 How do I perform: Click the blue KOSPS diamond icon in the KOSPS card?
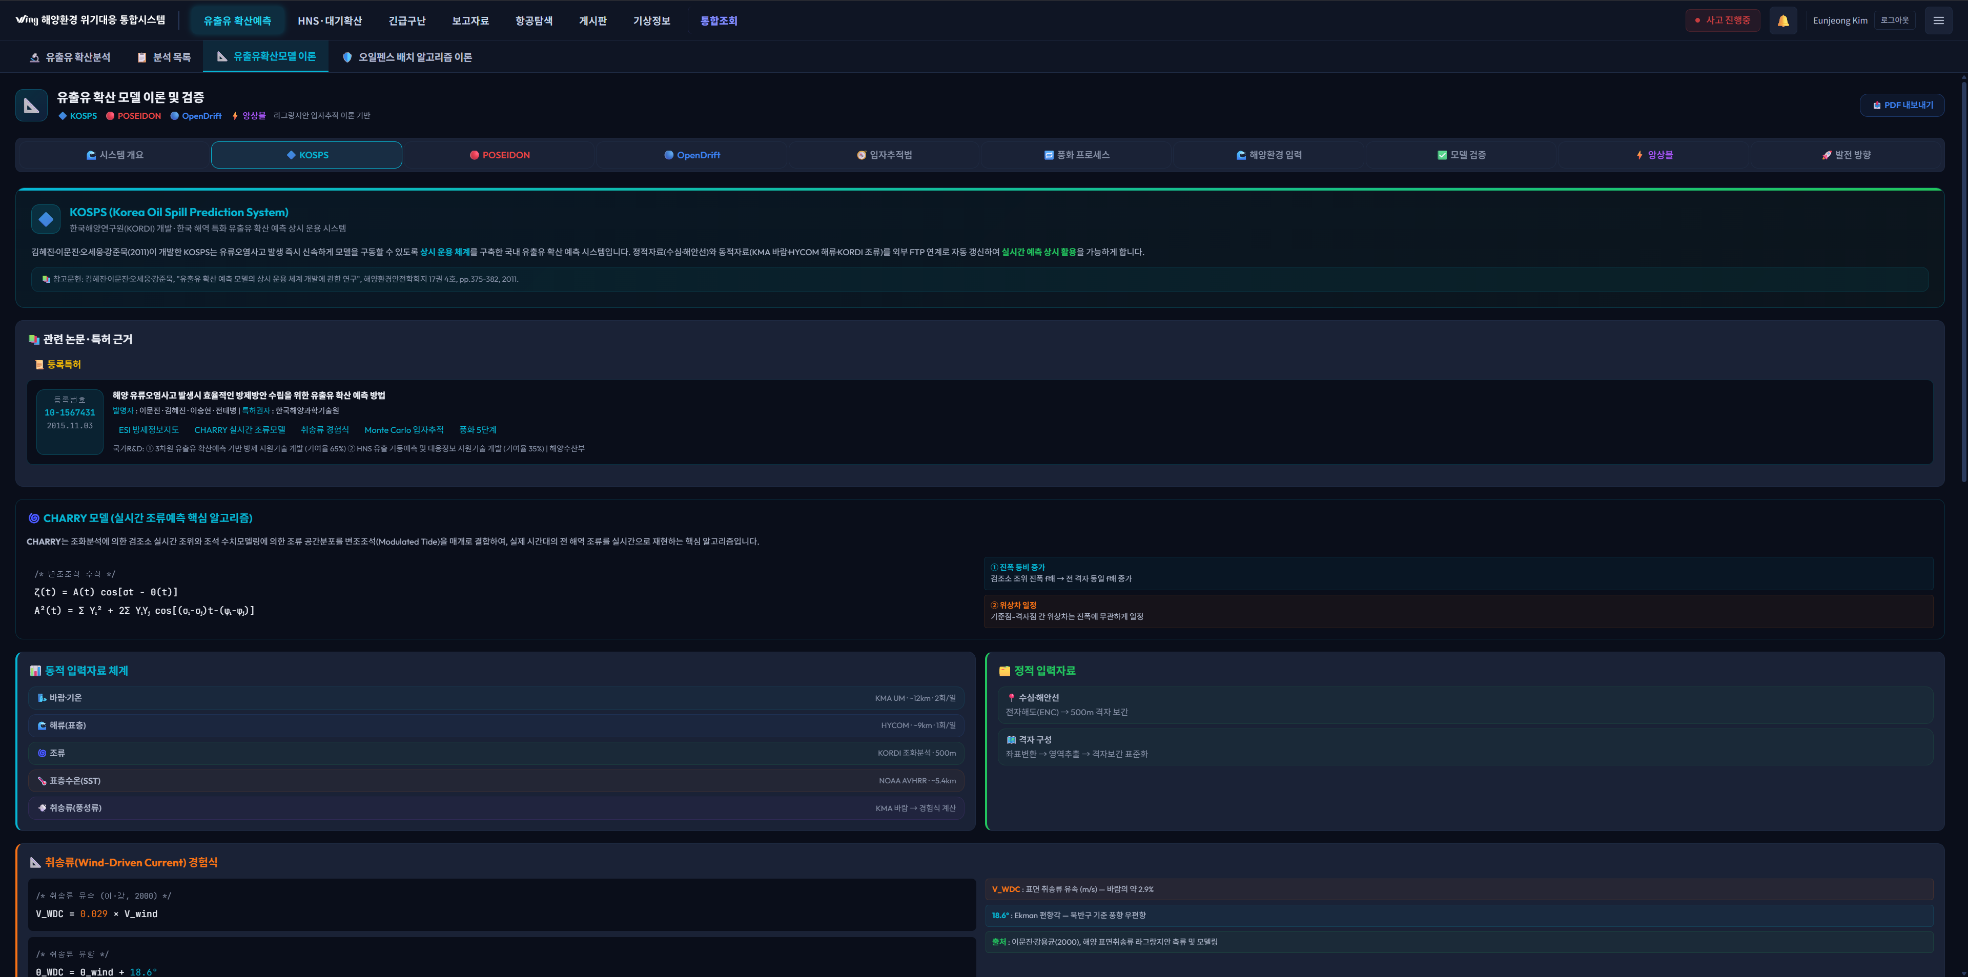46,219
